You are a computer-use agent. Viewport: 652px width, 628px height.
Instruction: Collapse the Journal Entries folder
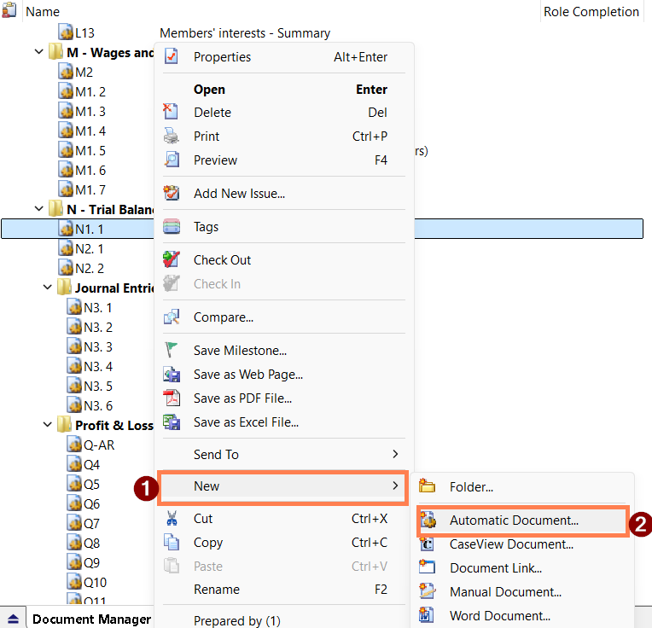pos(48,288)
